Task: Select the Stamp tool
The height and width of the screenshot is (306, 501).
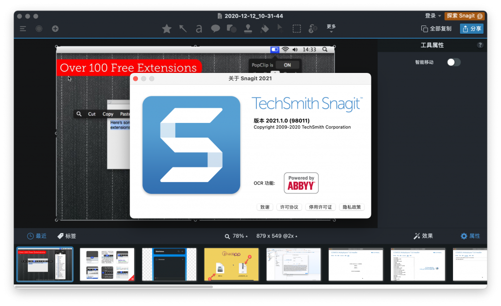Action: (x=248, y=29)
